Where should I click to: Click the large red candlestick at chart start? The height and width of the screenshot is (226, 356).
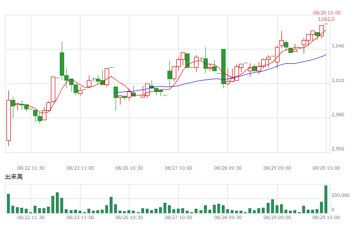pyautogui.click(x=8, y=120)
